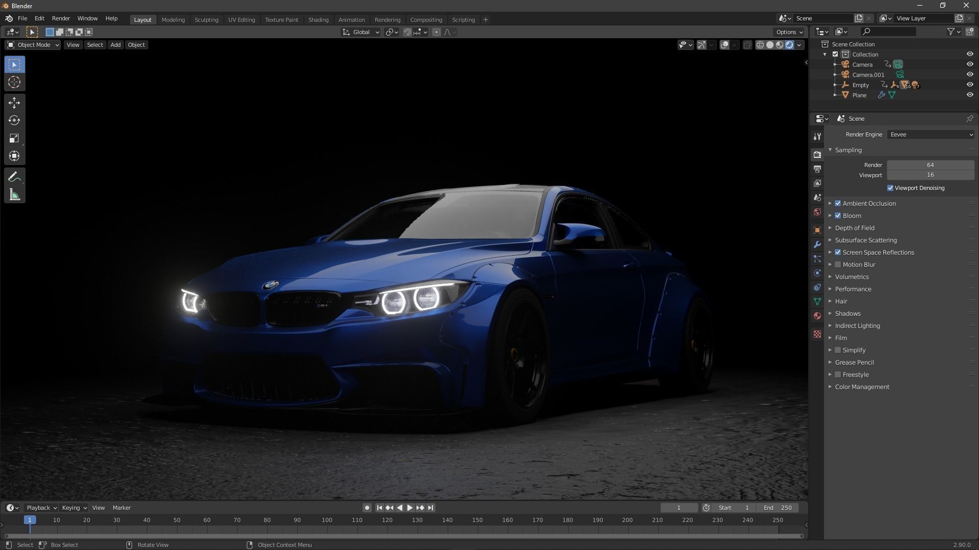The height and width of the screenshot is (550, 979).
Task: Open the Render menu
Action: point(61,18)
